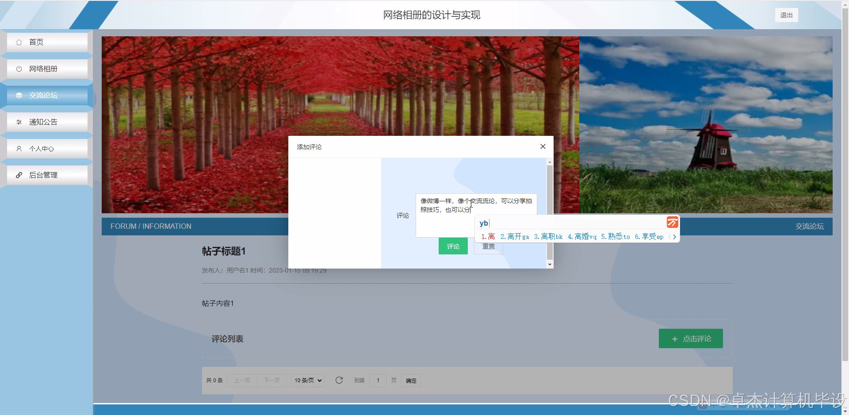Click the 添加评论 dialog title
Screen dimensions: 849x415
[x=309, y=147]
